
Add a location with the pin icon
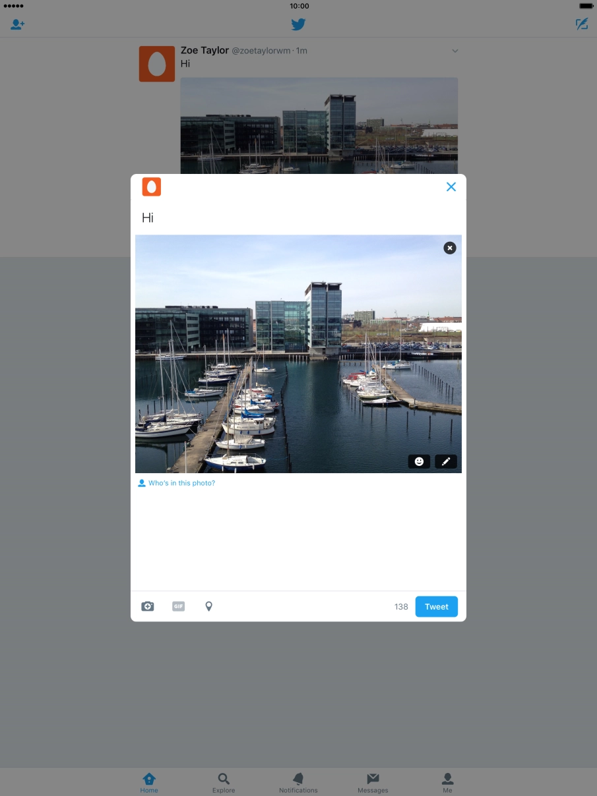(x=208, y=606)
